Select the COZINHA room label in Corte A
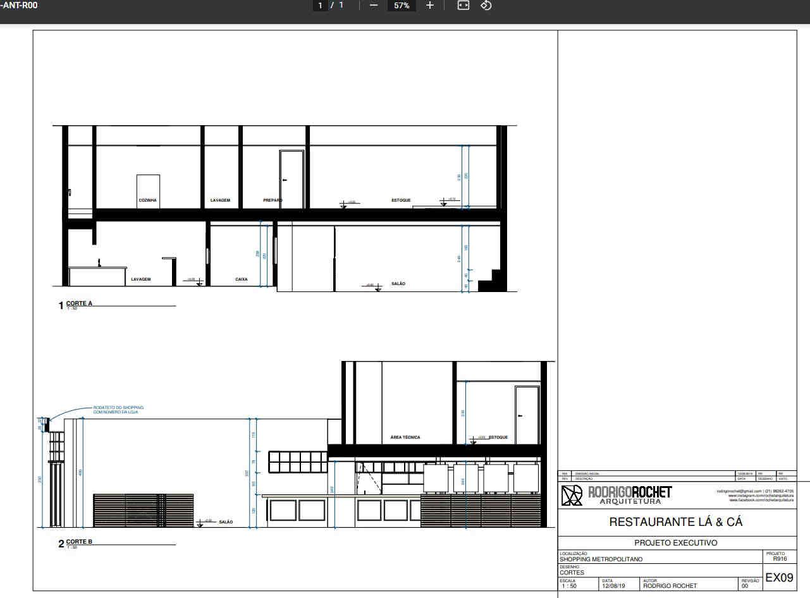 coord(147,200)
